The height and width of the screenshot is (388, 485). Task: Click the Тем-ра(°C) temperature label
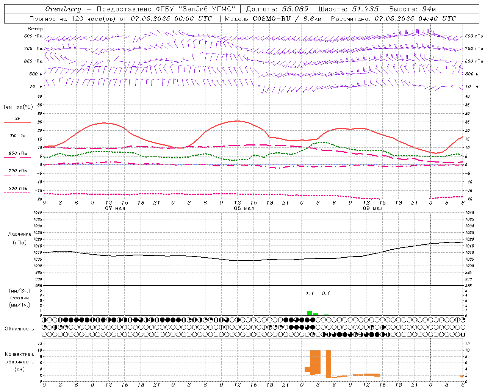pos(18,107)
